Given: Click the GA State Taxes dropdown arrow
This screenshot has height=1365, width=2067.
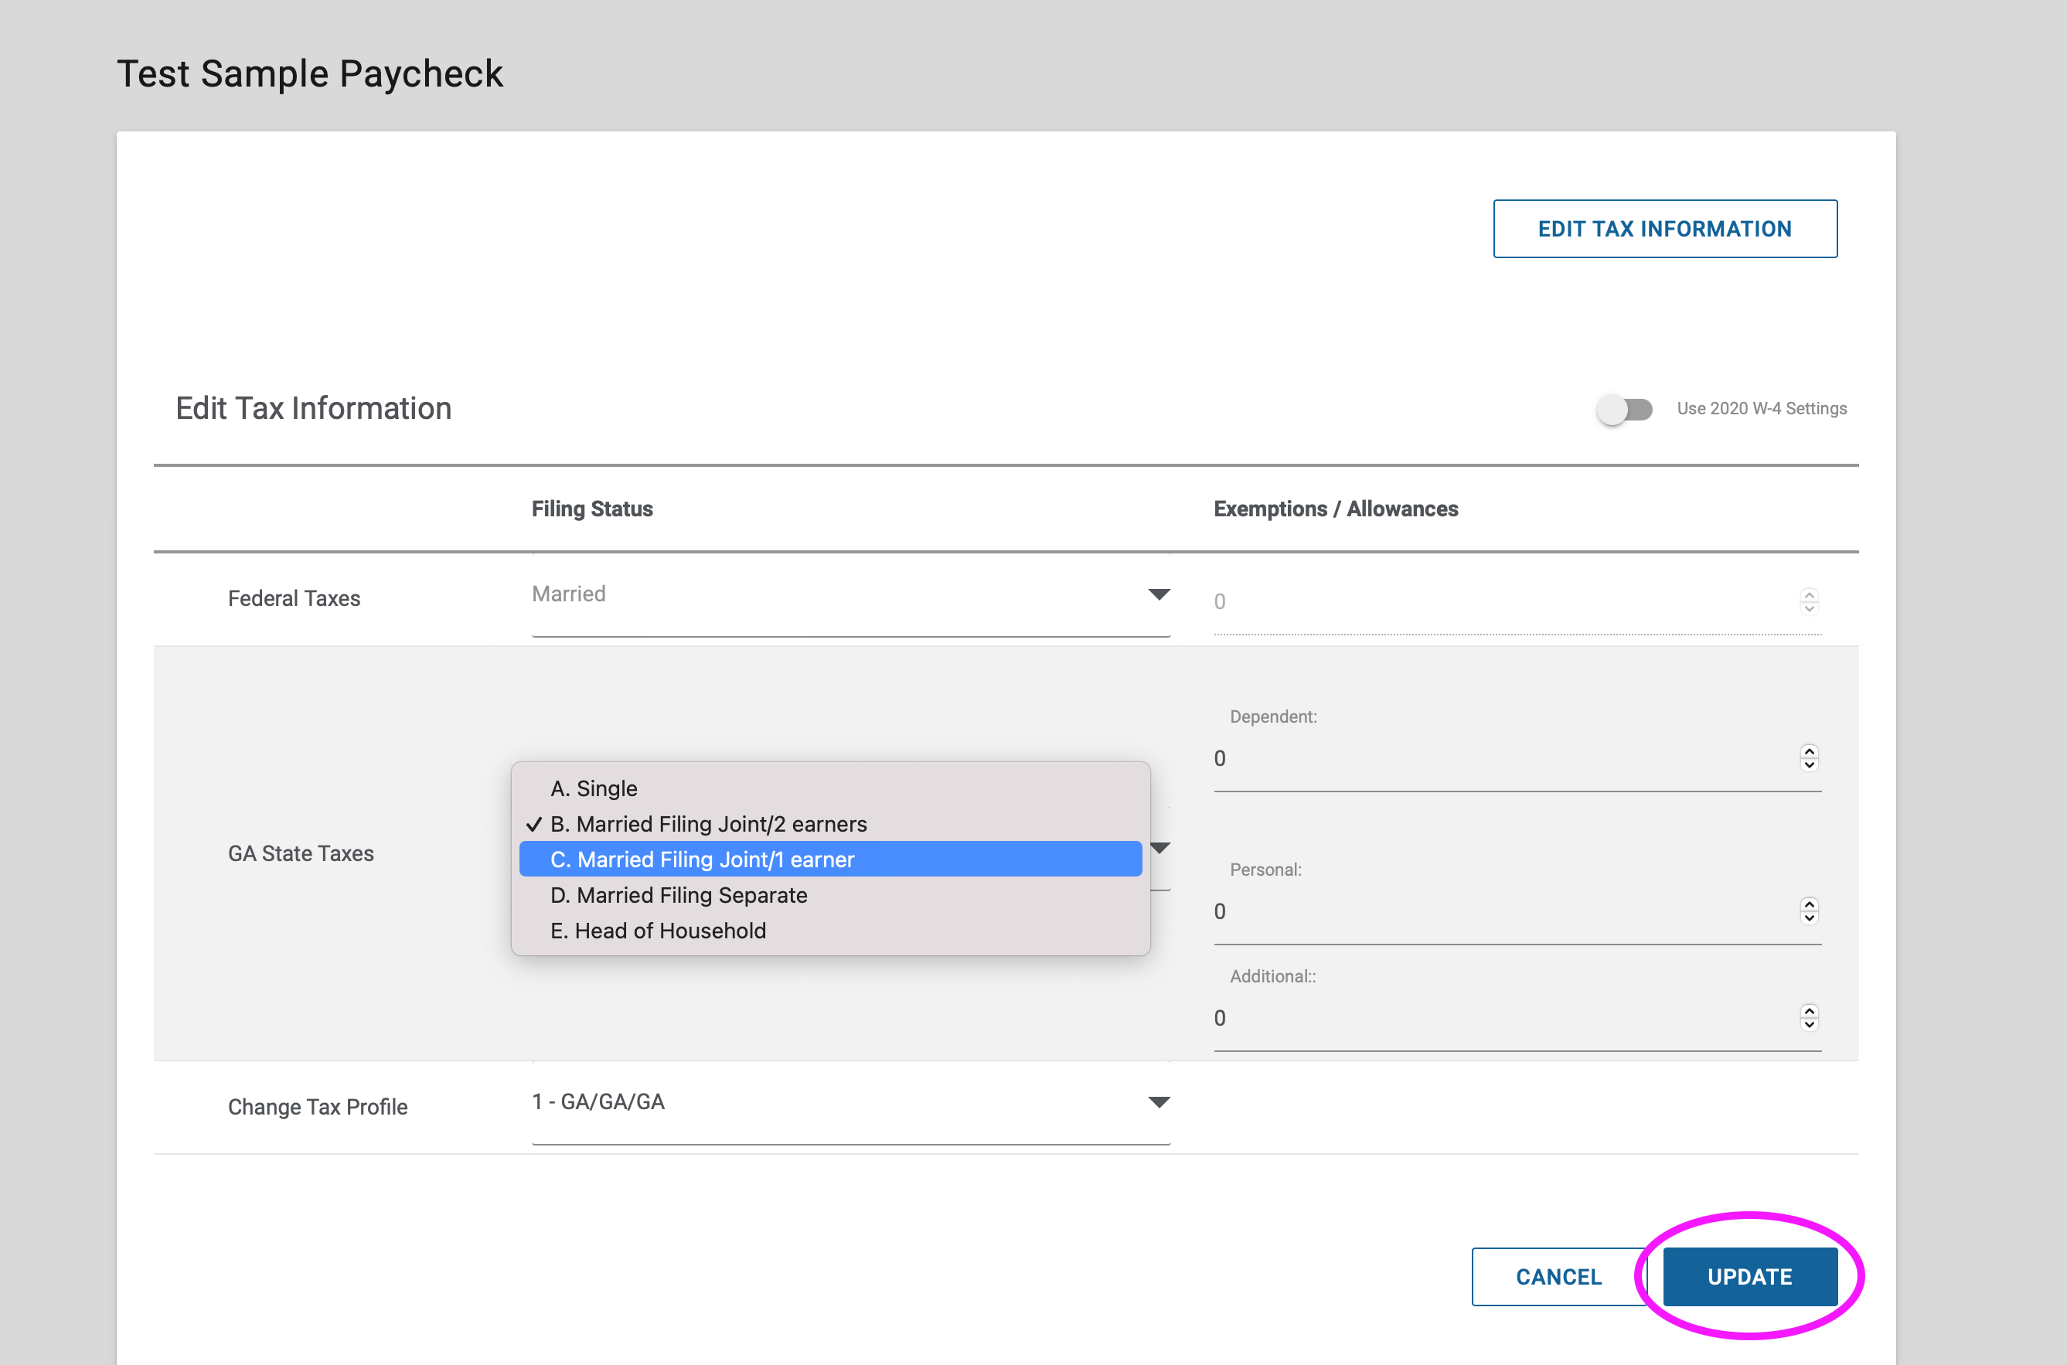Looking at the screenshot, I should [1160, 847].
